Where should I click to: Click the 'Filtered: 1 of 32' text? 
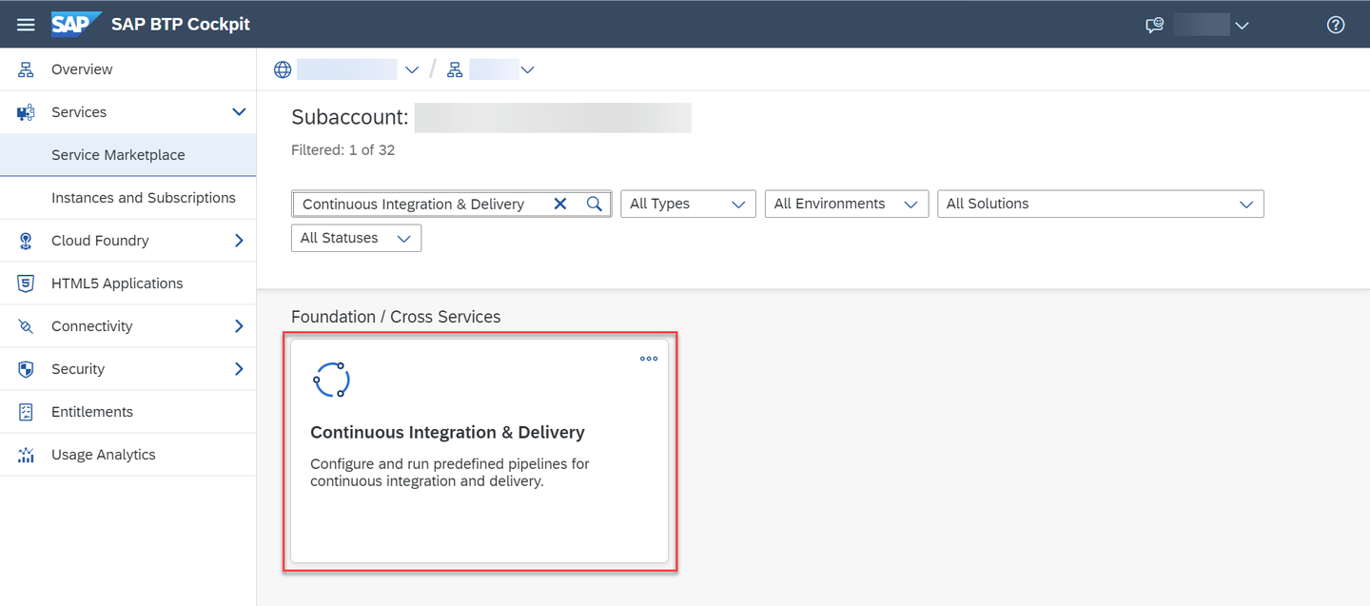[342, 149]
